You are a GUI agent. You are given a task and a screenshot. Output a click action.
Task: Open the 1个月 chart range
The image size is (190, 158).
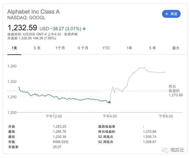[60, 48]
